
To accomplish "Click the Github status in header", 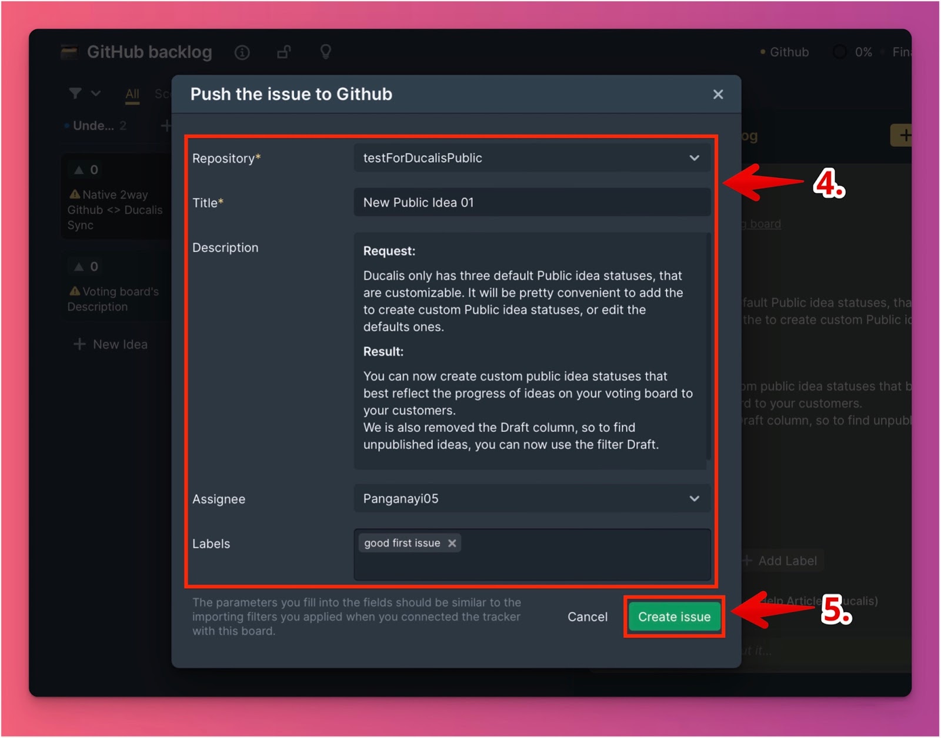I will (x=785, y=52).
